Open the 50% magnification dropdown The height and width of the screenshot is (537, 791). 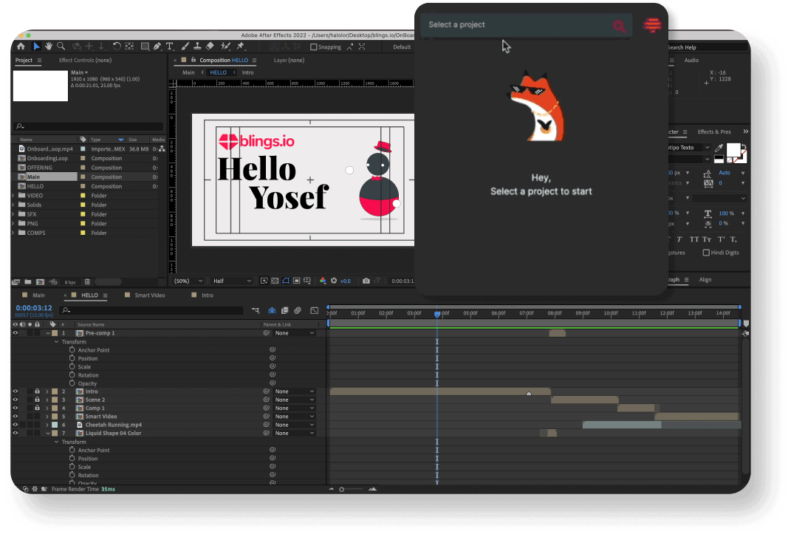188,281
